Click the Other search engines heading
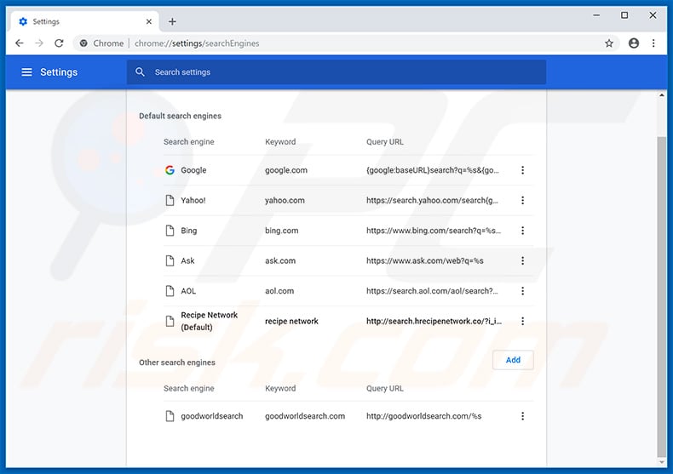673x474 pixels. coord(177,363)
